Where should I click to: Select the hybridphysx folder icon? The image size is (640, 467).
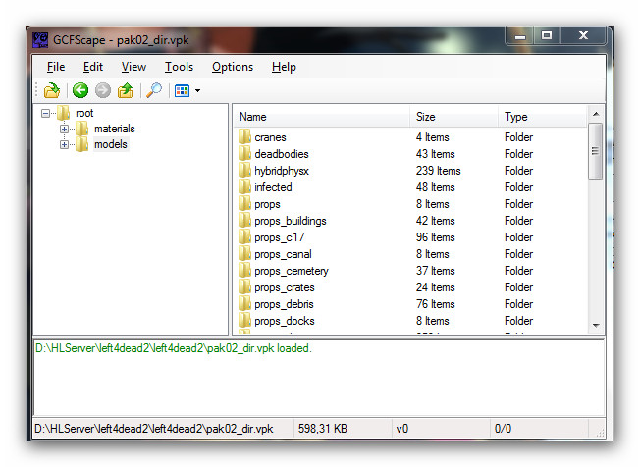pyautogui.click(x=244, y=171)
